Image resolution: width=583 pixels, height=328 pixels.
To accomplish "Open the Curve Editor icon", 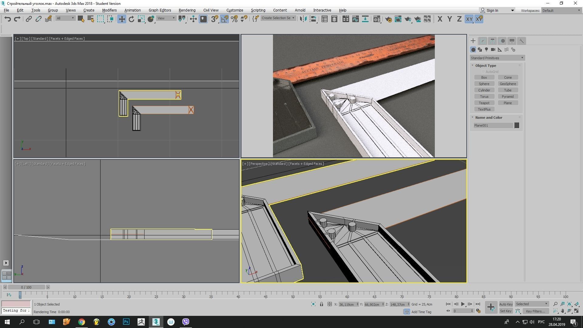I will point(356,19).
